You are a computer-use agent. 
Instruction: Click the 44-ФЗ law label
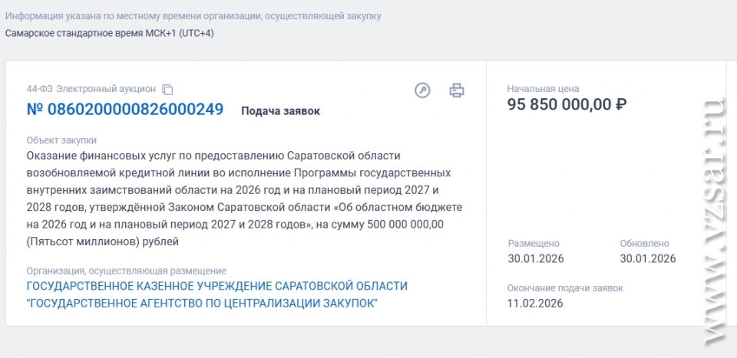tap(39, 89)
